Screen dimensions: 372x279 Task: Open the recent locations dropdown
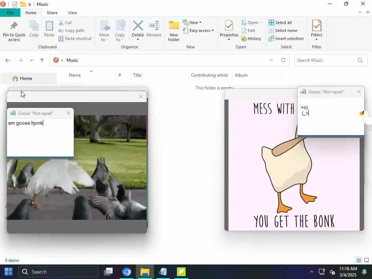pyautogui.click(x=31, y=60)
